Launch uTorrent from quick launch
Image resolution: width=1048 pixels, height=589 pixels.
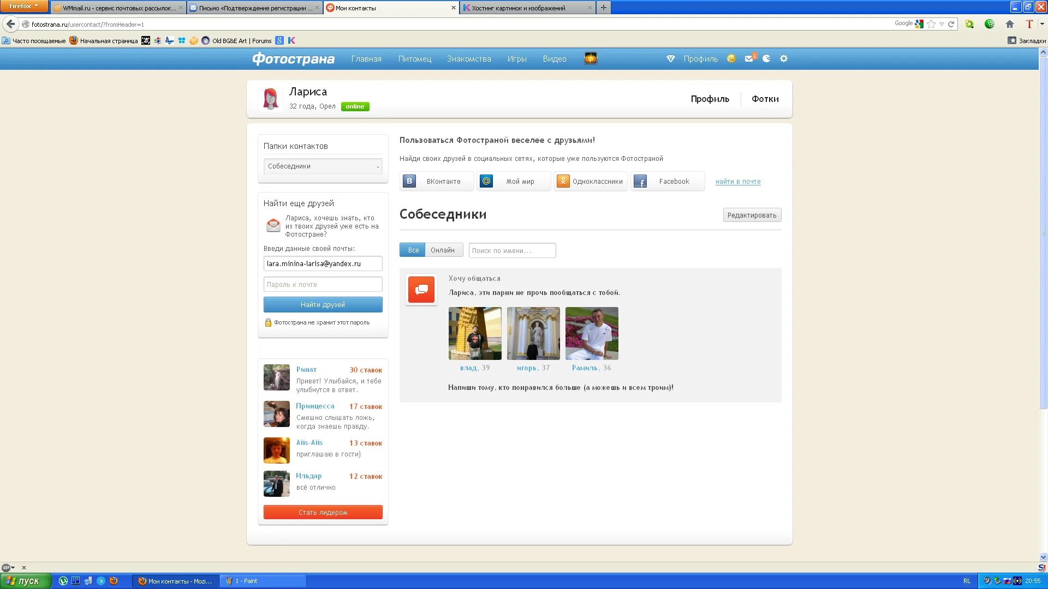click(x=63, y=581)
